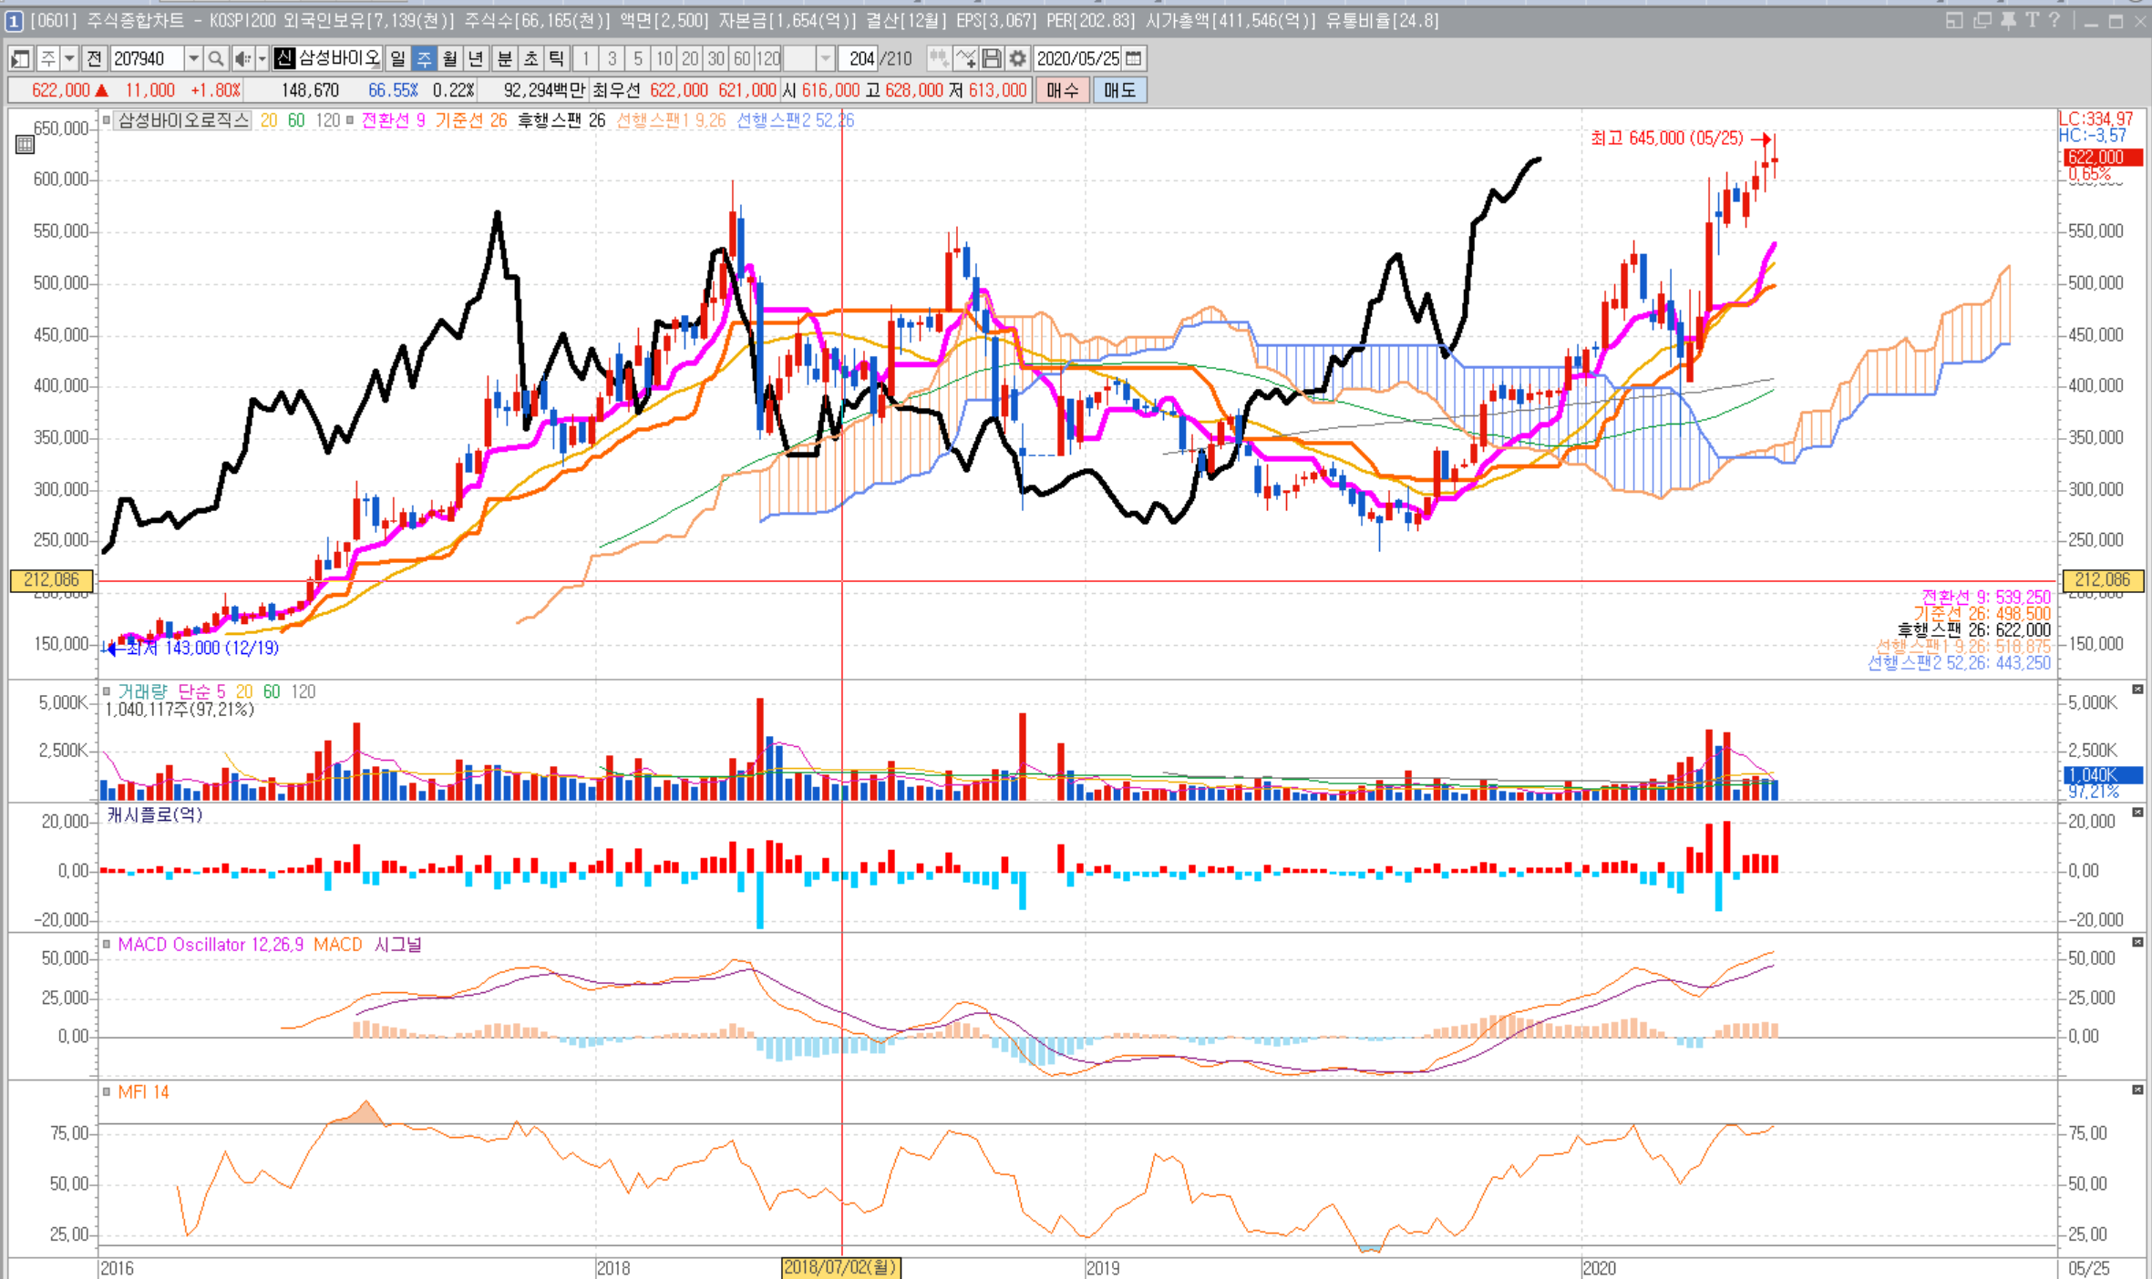The height and width of the screenshot is (1279, 2152).
Task: Expand the stock code 207940 dropdown
Action: (193, 59)
